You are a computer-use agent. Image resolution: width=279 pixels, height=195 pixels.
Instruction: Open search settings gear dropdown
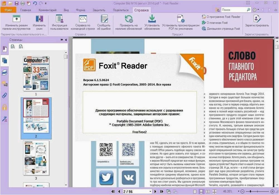coord(256,10)
